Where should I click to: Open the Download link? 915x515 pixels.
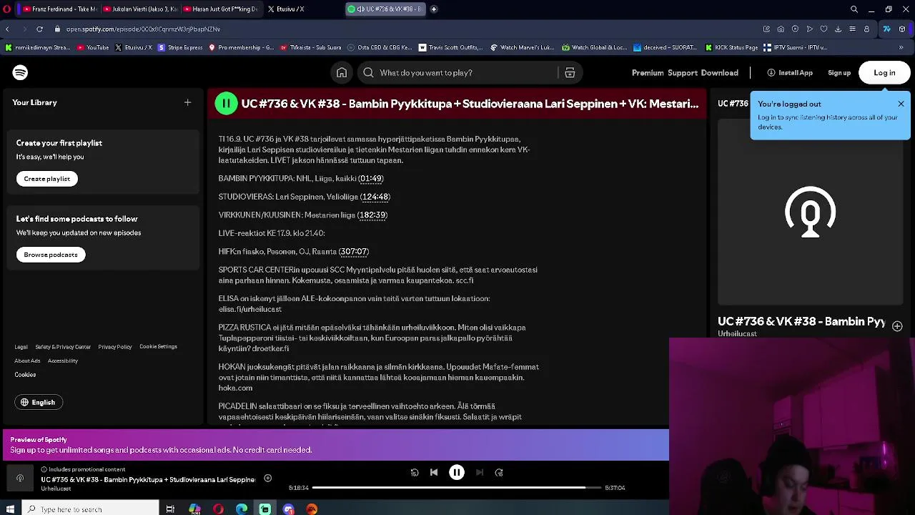719,72
